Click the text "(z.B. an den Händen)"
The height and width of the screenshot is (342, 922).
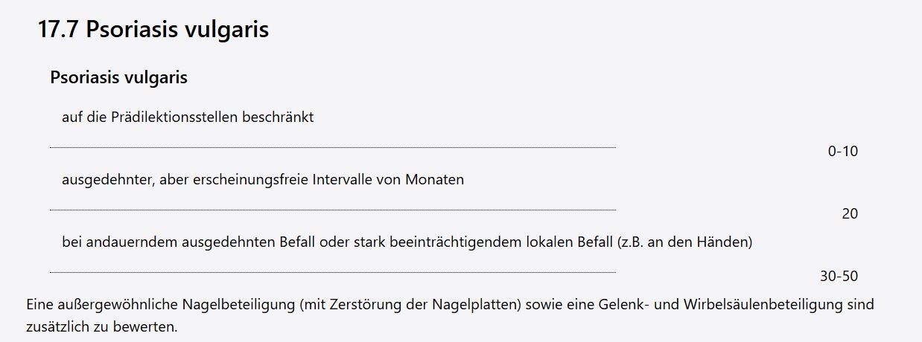pos(685,242)
